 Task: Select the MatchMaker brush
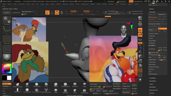coord(84,91)
